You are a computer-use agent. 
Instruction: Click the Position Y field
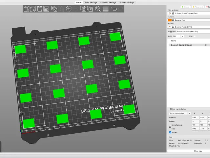tap(203, 118)
